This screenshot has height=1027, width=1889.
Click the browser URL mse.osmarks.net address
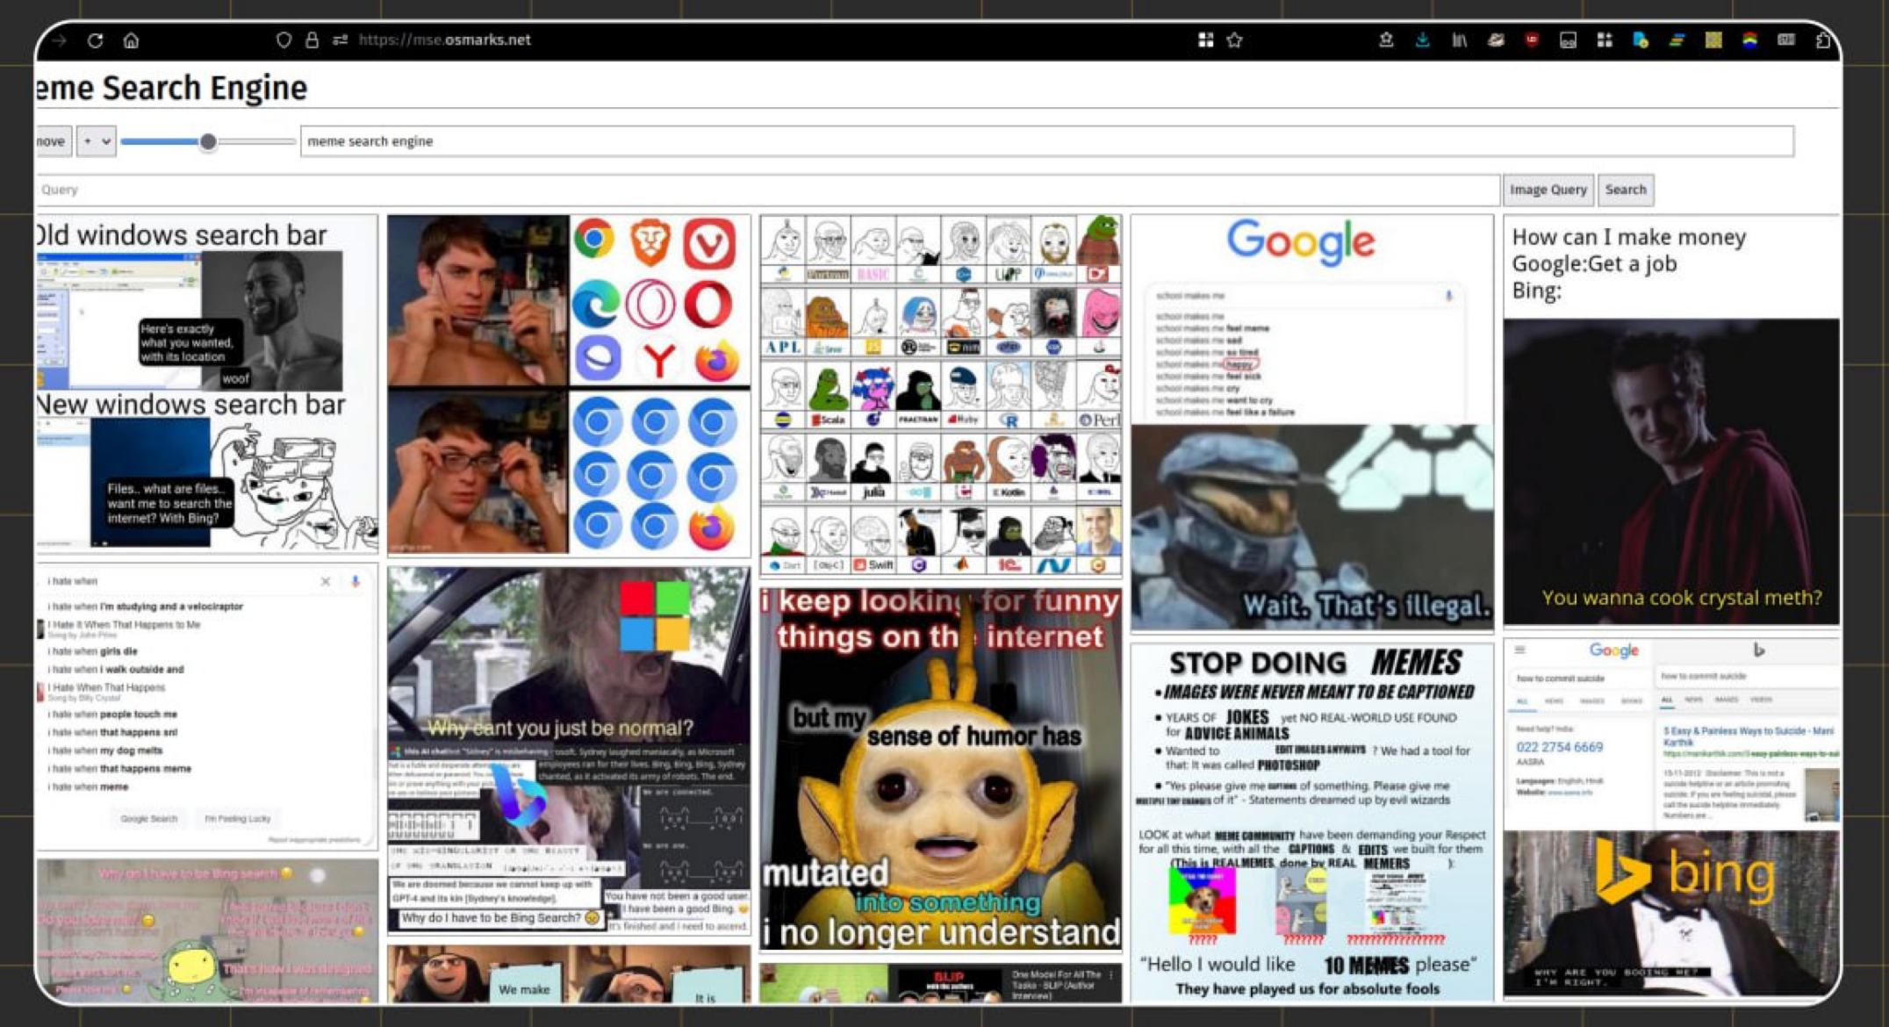click(444, 40)
